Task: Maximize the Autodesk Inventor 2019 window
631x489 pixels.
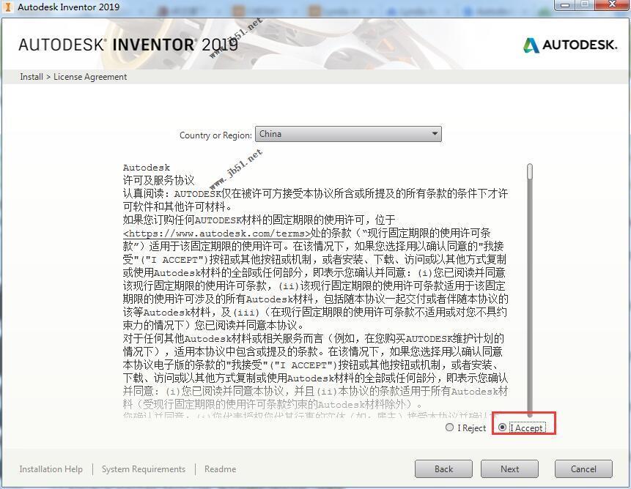Action: 585,5
